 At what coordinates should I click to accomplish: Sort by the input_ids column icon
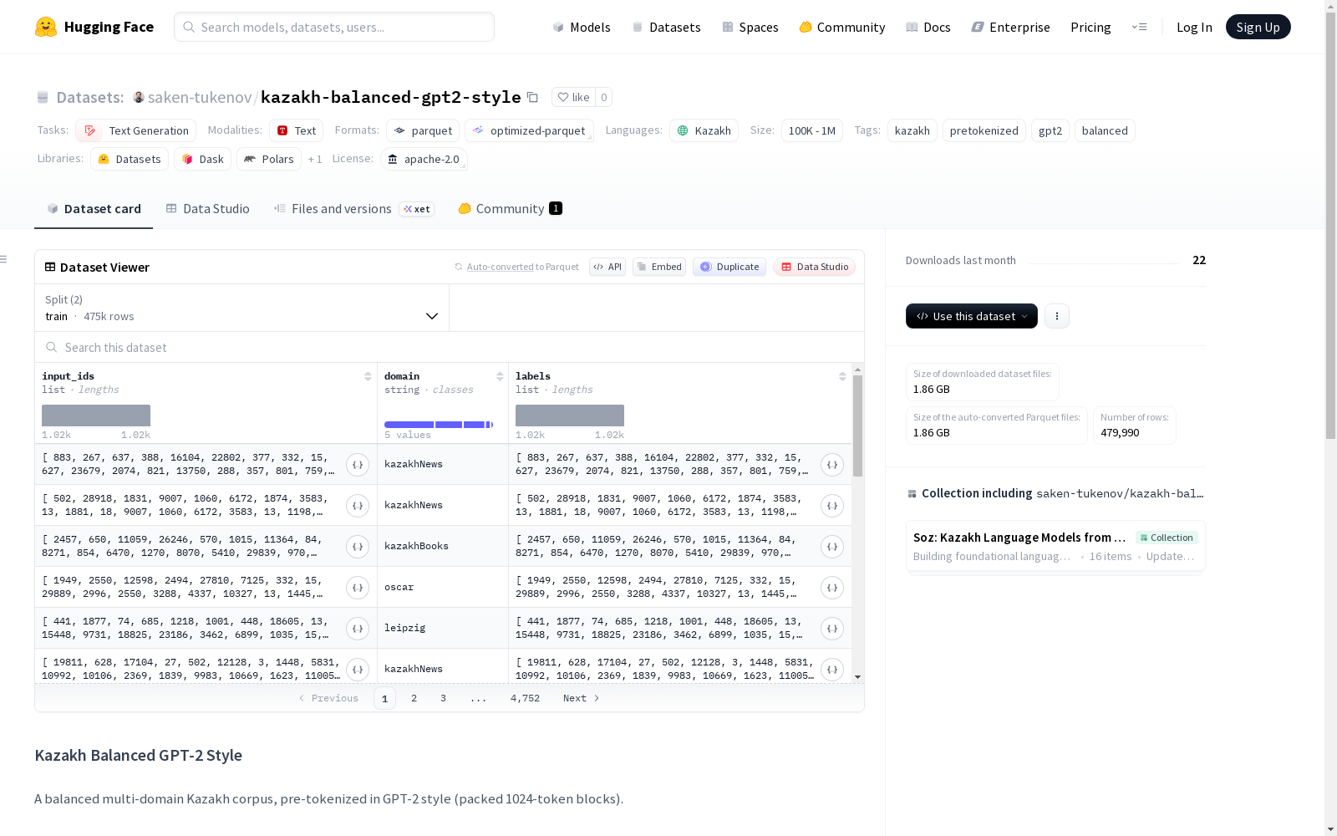tap(368, 376)
